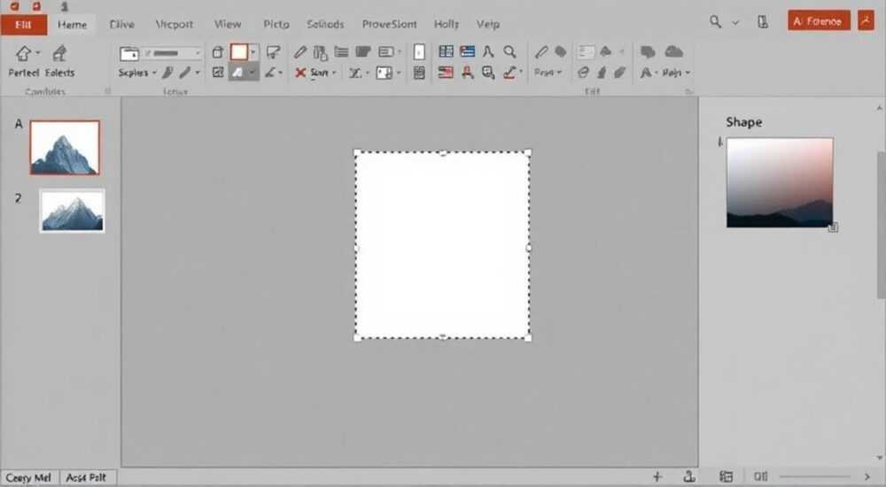Screen dimensions: 886x487
Task: Click the pencil icon above the red X
Action: 300,52
